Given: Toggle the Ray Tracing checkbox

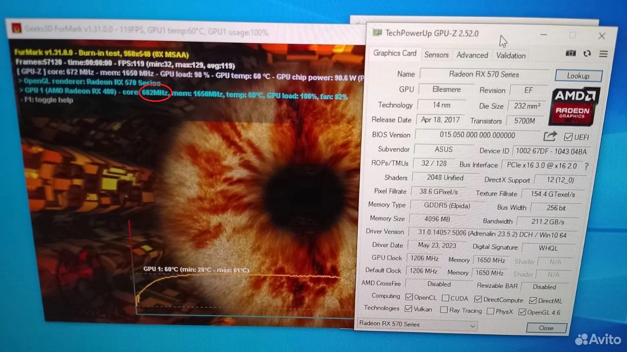Looking at the screenshot, I should pos(444,309).
